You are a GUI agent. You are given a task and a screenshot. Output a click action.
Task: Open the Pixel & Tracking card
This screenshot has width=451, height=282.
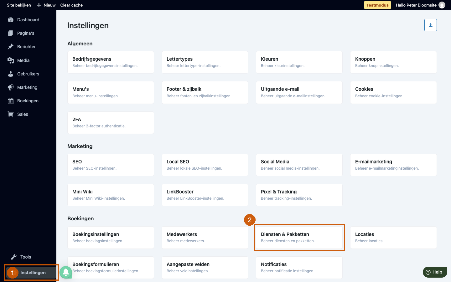[299, 195]
